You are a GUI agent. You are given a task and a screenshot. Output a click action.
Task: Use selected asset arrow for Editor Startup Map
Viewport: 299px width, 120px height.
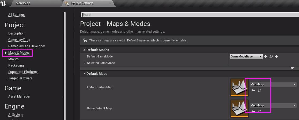coord(253,90)
